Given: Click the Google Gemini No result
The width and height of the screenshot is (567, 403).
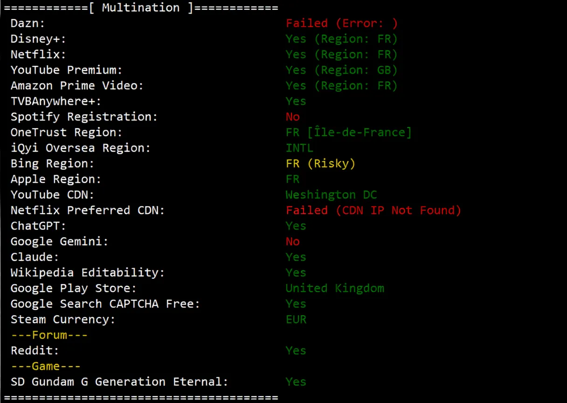Looking at the screenshot, I should [x=292, y=242].
